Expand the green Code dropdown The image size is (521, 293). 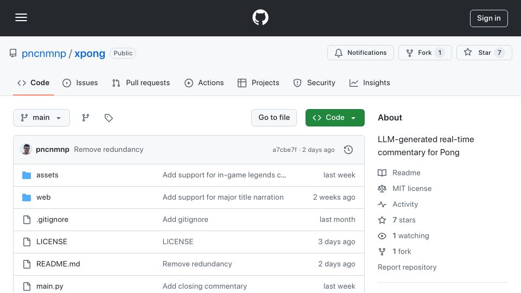point(335,118)
